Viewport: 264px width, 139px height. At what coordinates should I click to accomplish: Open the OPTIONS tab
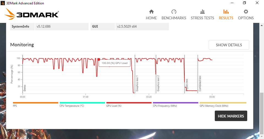(x=246, y=15)
